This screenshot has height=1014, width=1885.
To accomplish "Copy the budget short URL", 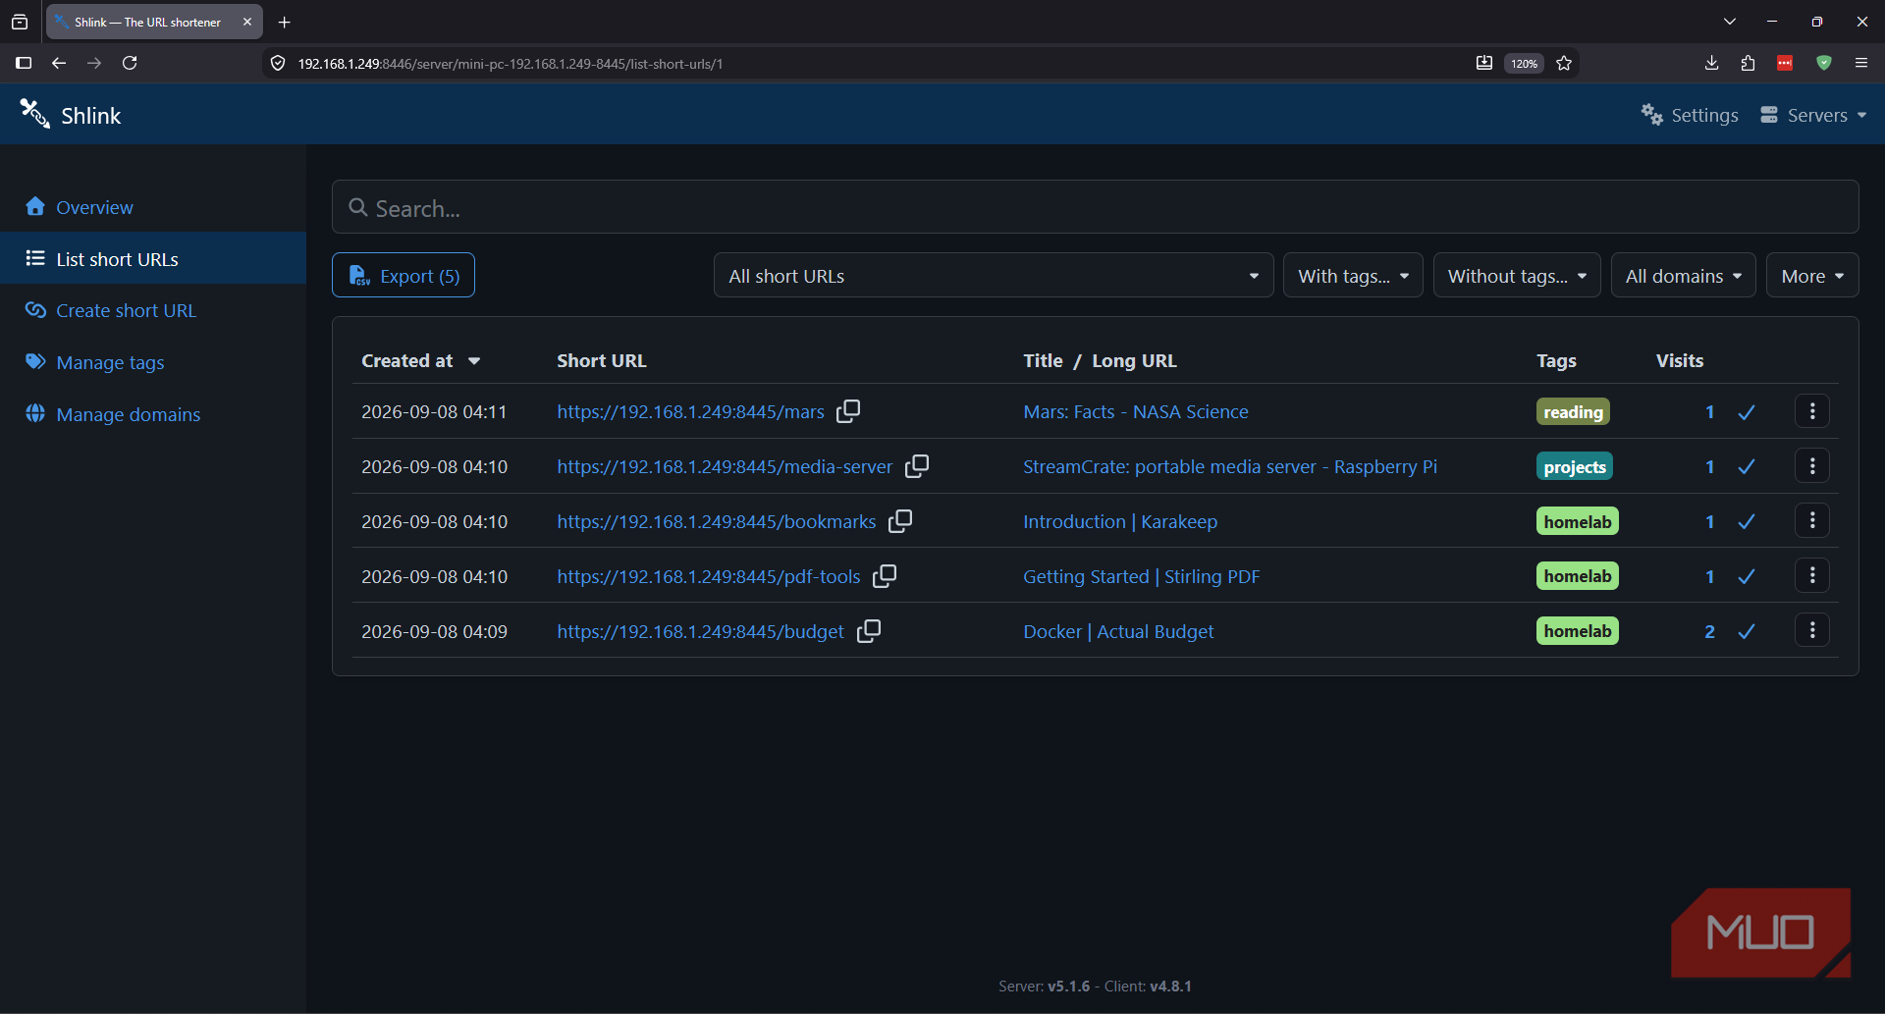I will (869, 631).
